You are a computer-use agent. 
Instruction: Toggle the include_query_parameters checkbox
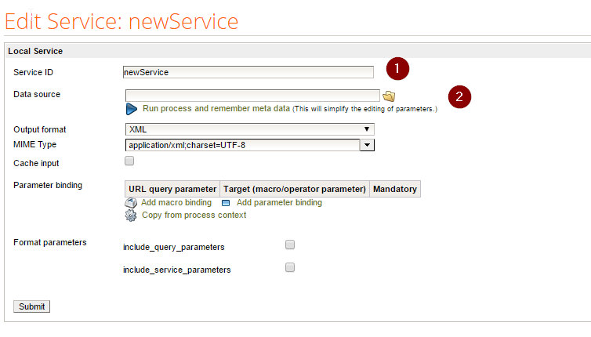pos(290,245)
